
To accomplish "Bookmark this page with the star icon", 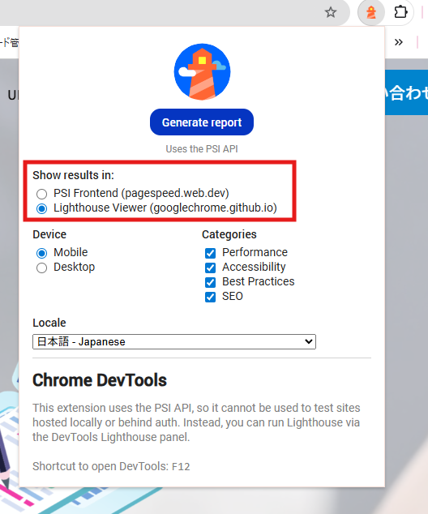I will click(331, 12).
